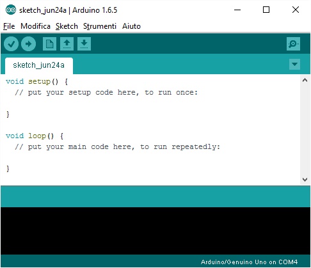
Task: Open the Modifica menu
Action: coord(35,26)
